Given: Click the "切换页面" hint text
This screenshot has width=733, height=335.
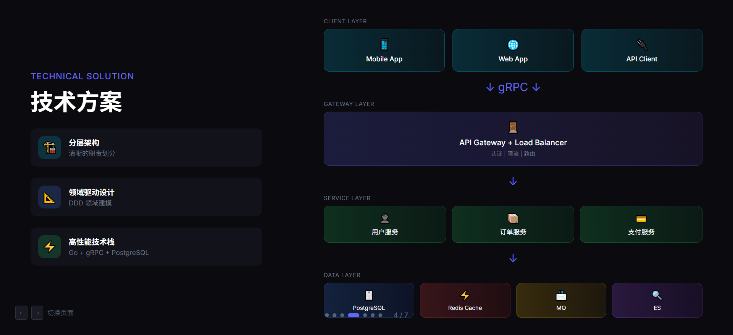Looking at the screenshot, I should [60, 313].
